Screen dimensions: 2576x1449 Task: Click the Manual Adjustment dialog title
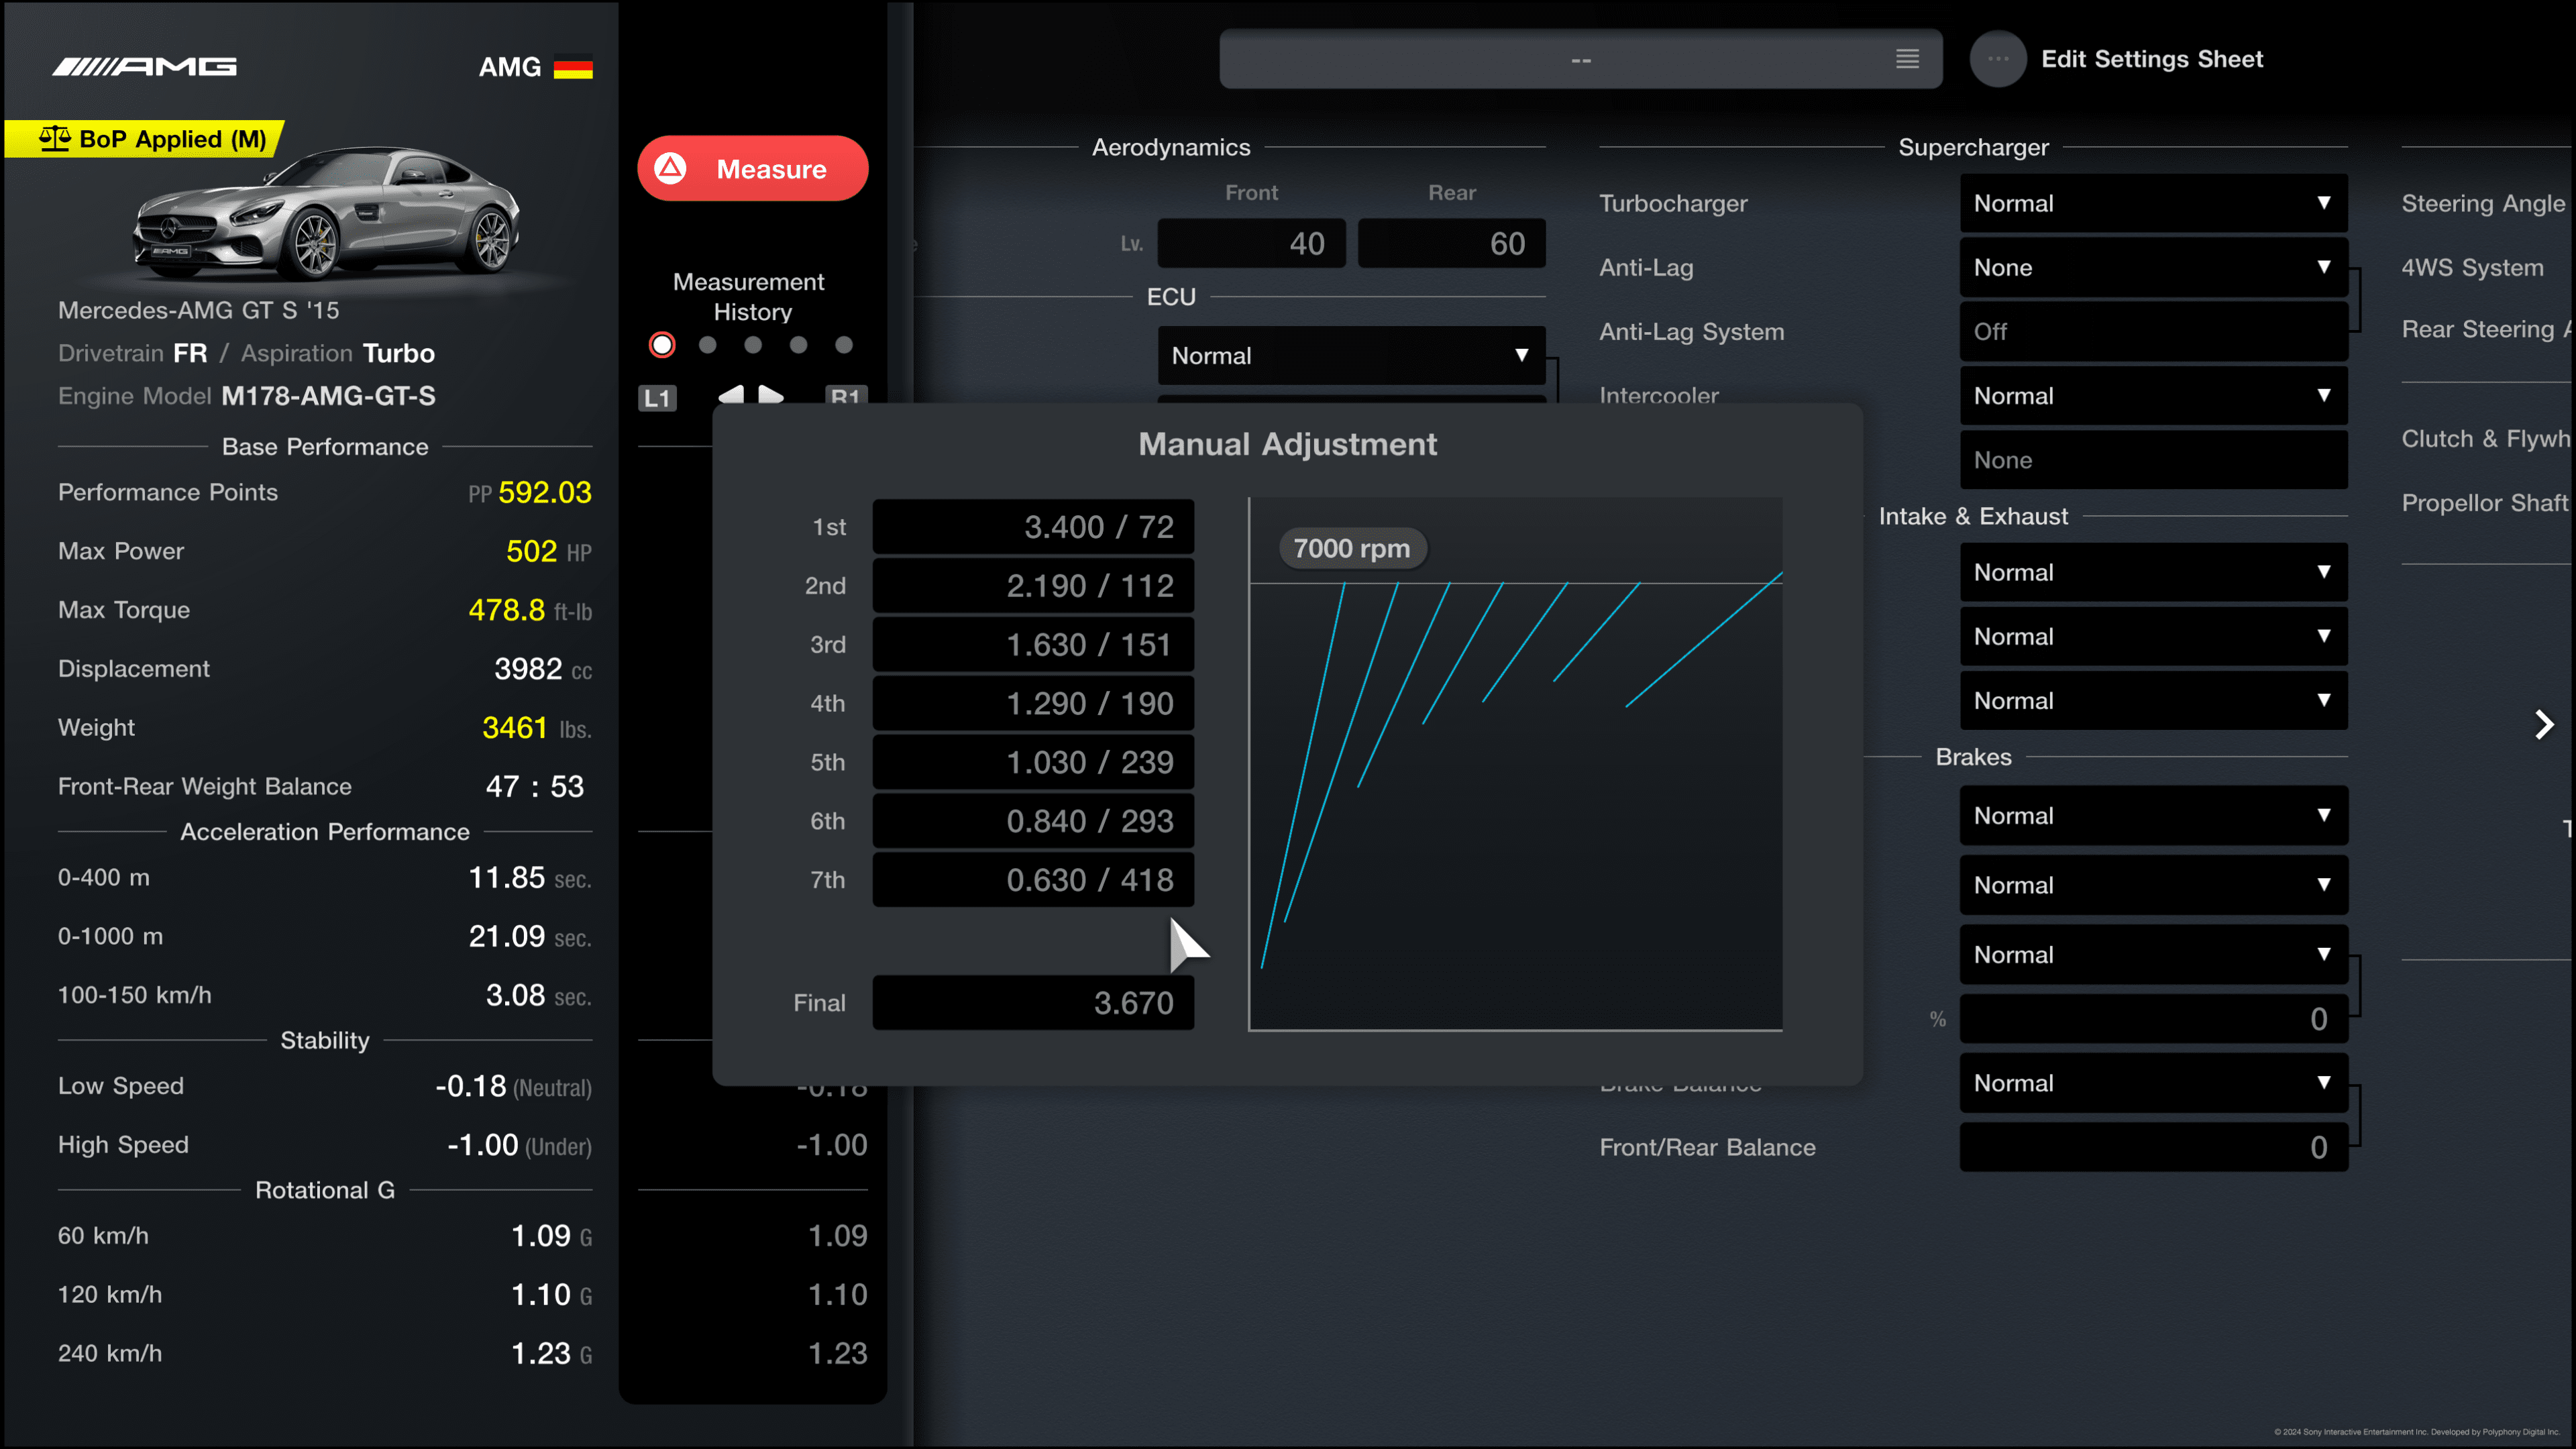tap(1287, 444)
